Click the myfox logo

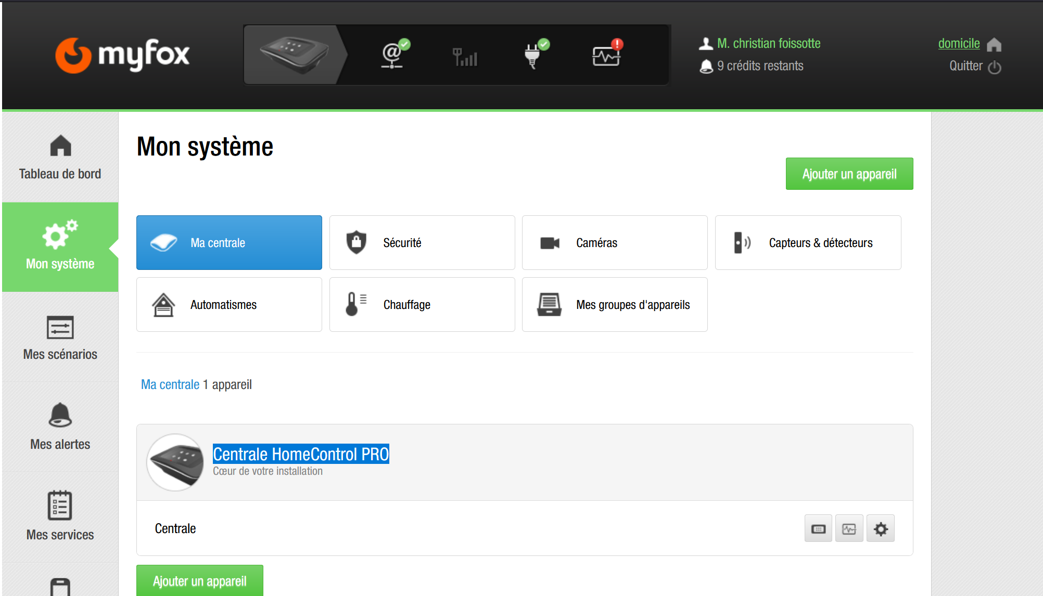[x=123, y=55]
